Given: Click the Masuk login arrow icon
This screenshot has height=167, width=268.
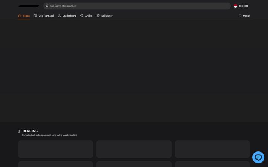Looking at the screenshot, I should click(x=240, y=16).
